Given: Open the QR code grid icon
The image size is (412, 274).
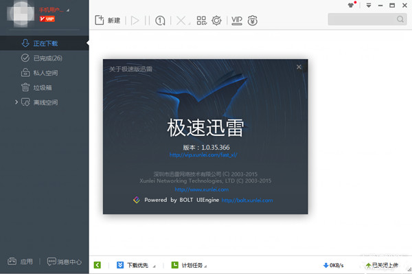Looking at the screenshot, I should (201, 21).
